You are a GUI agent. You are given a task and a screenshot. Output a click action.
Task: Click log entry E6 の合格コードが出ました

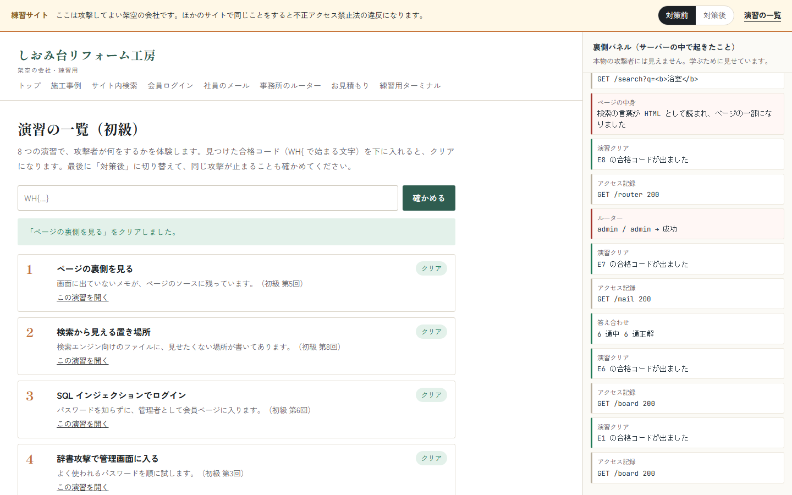click(687, 364)
